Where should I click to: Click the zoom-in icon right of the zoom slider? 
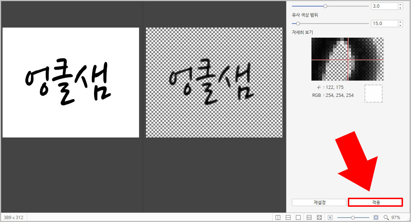coord(376,217)
